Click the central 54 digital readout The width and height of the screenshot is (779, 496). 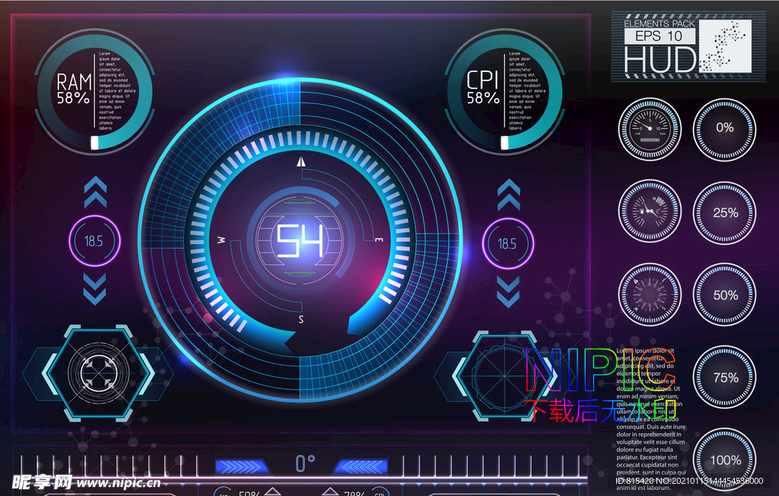[x=300, y=241]
